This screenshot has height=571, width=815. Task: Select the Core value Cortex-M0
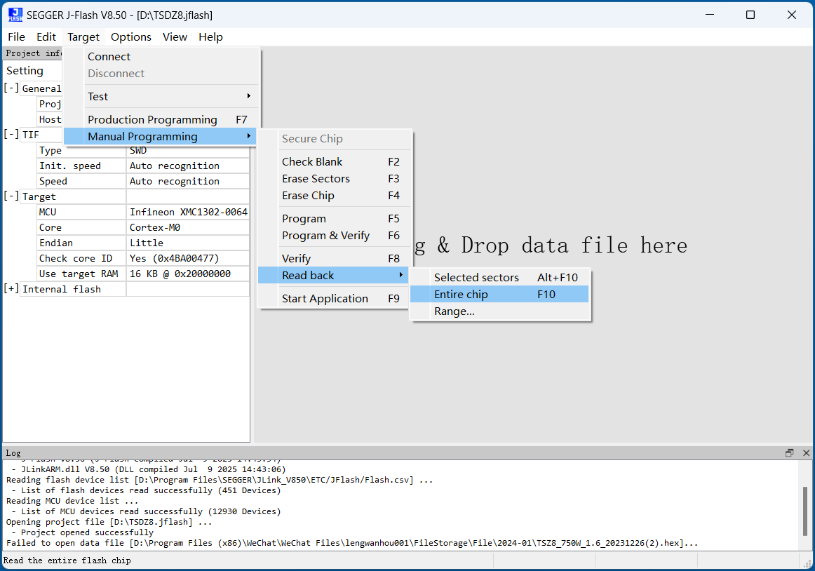pos(188,228)
